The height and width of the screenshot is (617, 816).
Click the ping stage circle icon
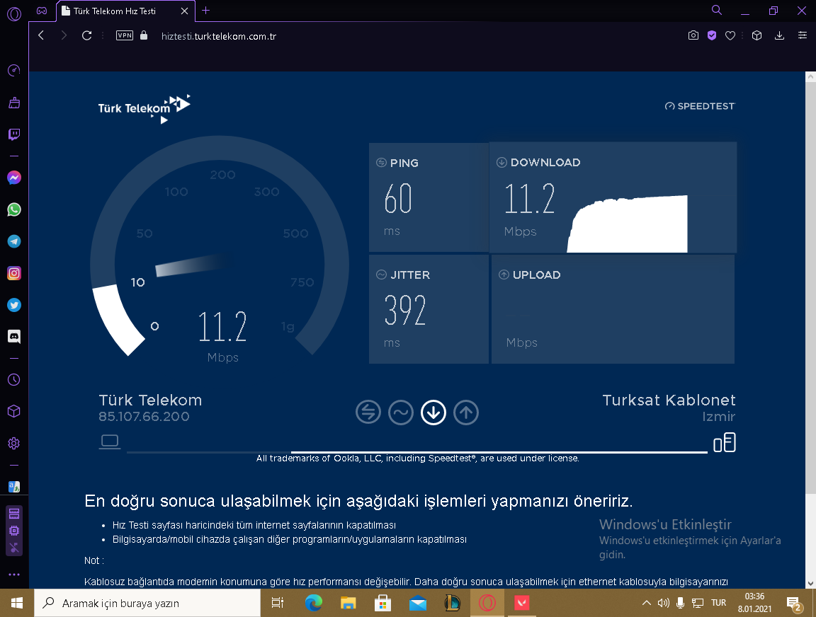[x=368, y=413]
